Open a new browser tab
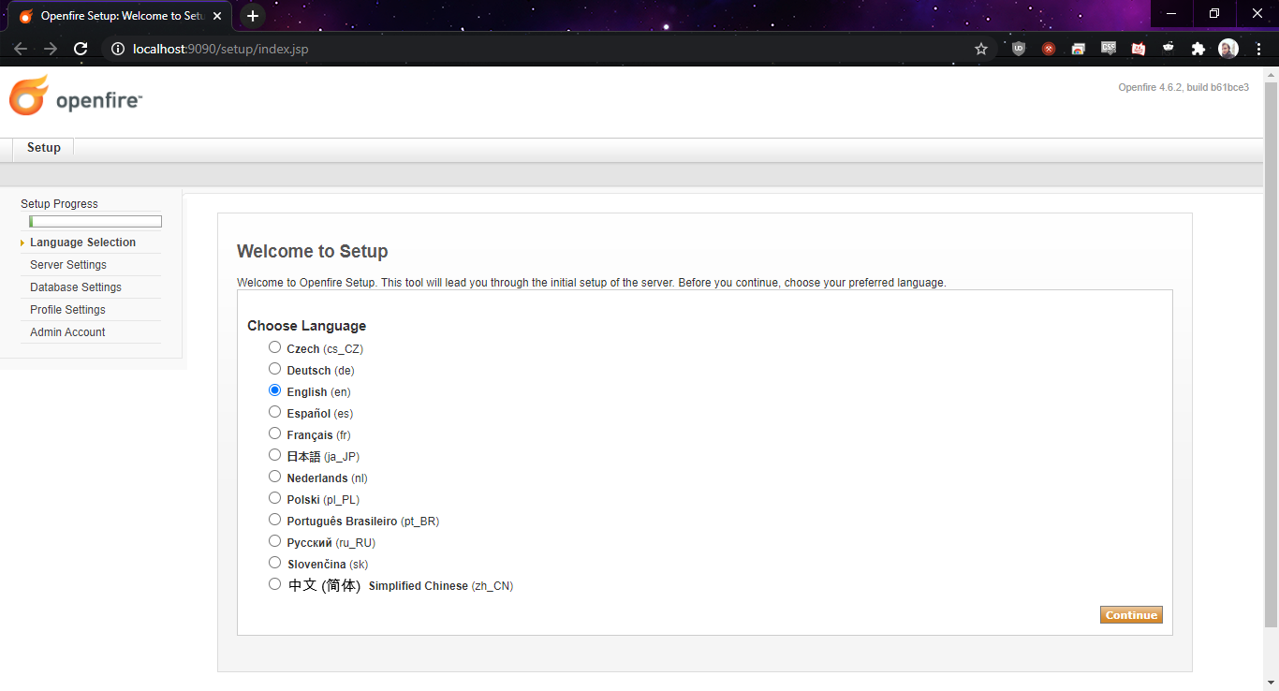Screen dimensions: 1279x691 point(253,16)
